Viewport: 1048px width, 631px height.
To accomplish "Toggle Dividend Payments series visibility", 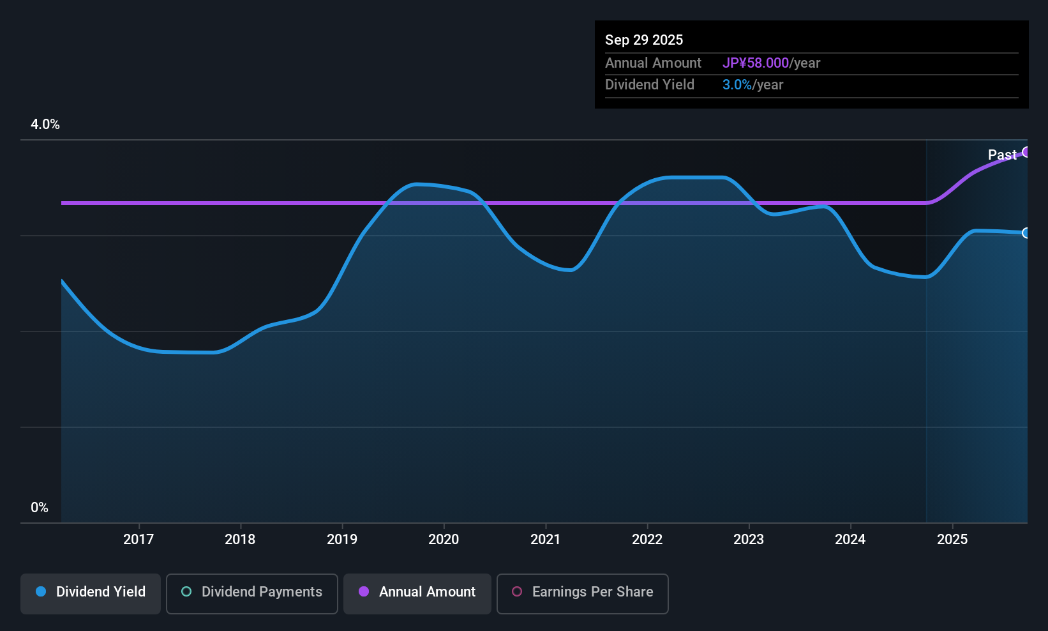I will click(x=251, y=593).
